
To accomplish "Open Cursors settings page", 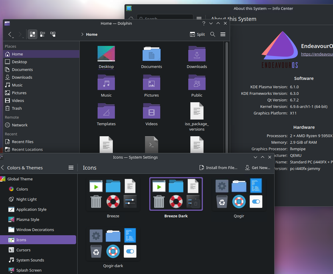I will pyautogui.click(x=38, y=250).
